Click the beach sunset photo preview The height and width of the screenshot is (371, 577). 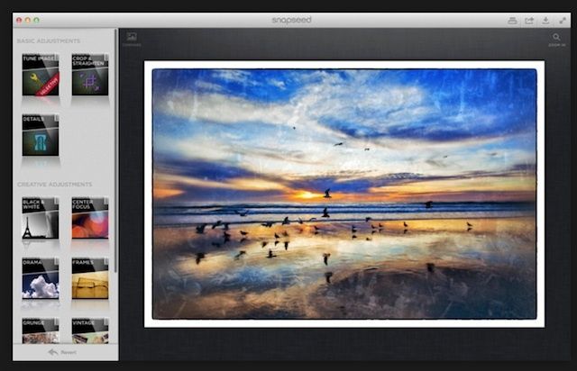[x=343, y=194]
